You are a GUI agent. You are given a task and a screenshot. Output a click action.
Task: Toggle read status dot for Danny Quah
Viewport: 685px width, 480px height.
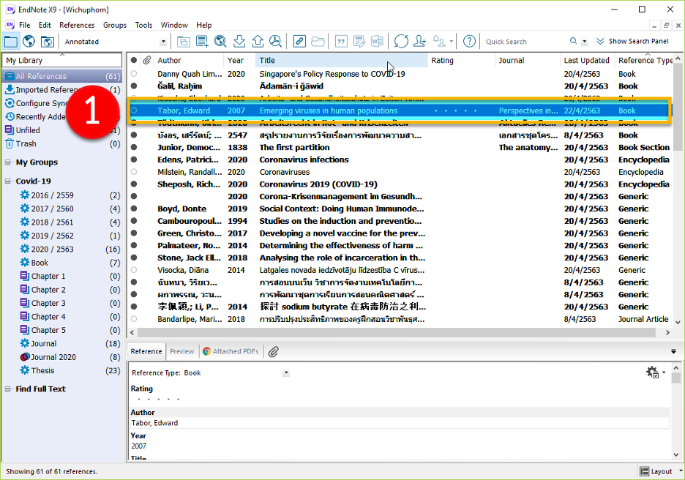pos(134,74)
